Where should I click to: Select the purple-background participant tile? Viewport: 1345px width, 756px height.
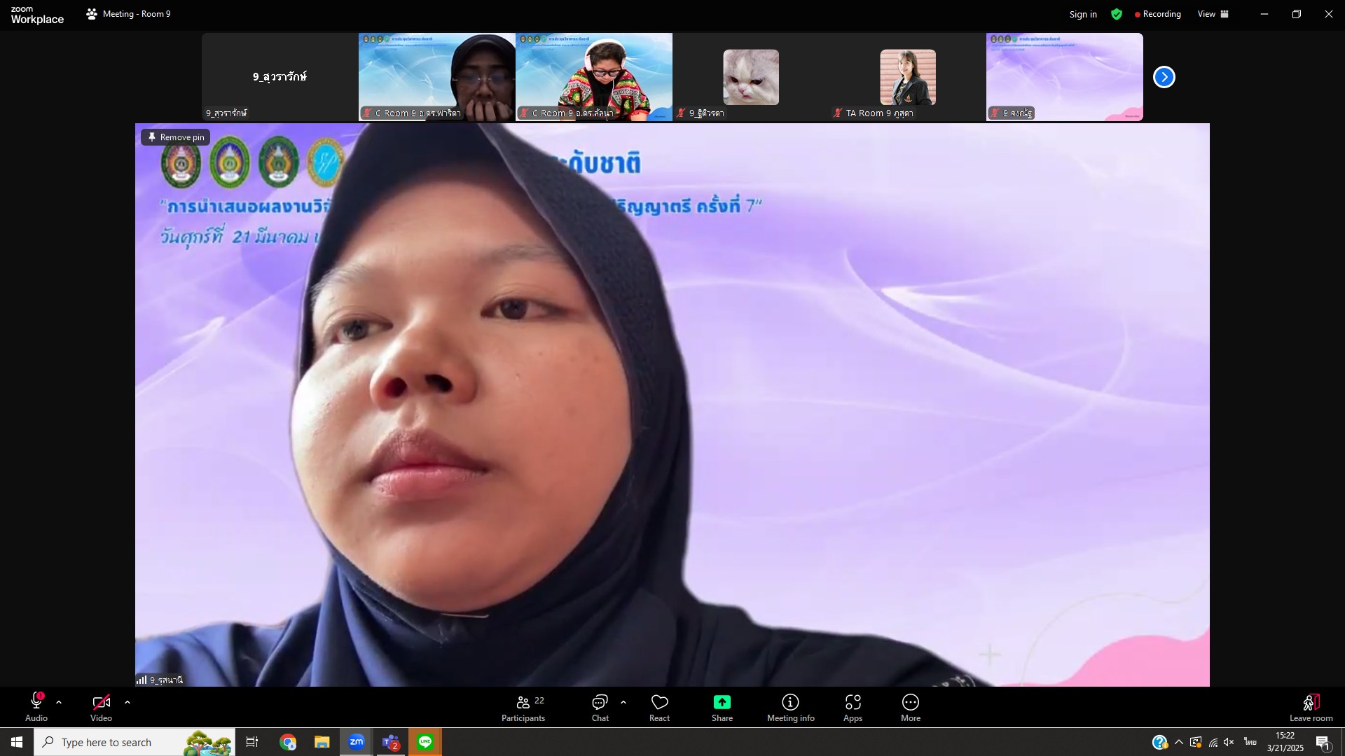click(x=1065, y=77)
